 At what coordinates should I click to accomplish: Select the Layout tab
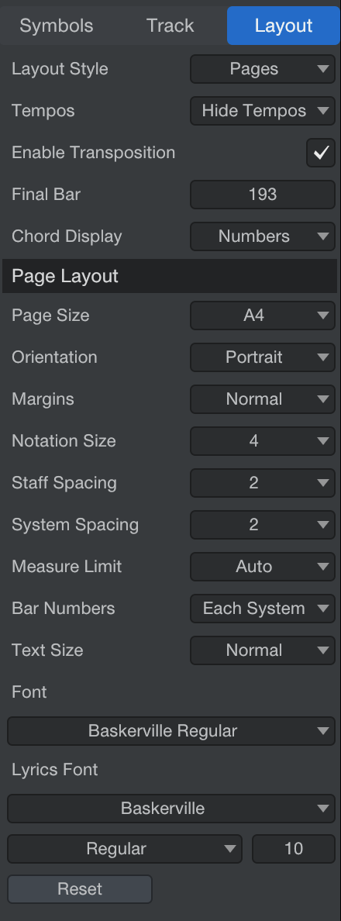pos(284,26)
